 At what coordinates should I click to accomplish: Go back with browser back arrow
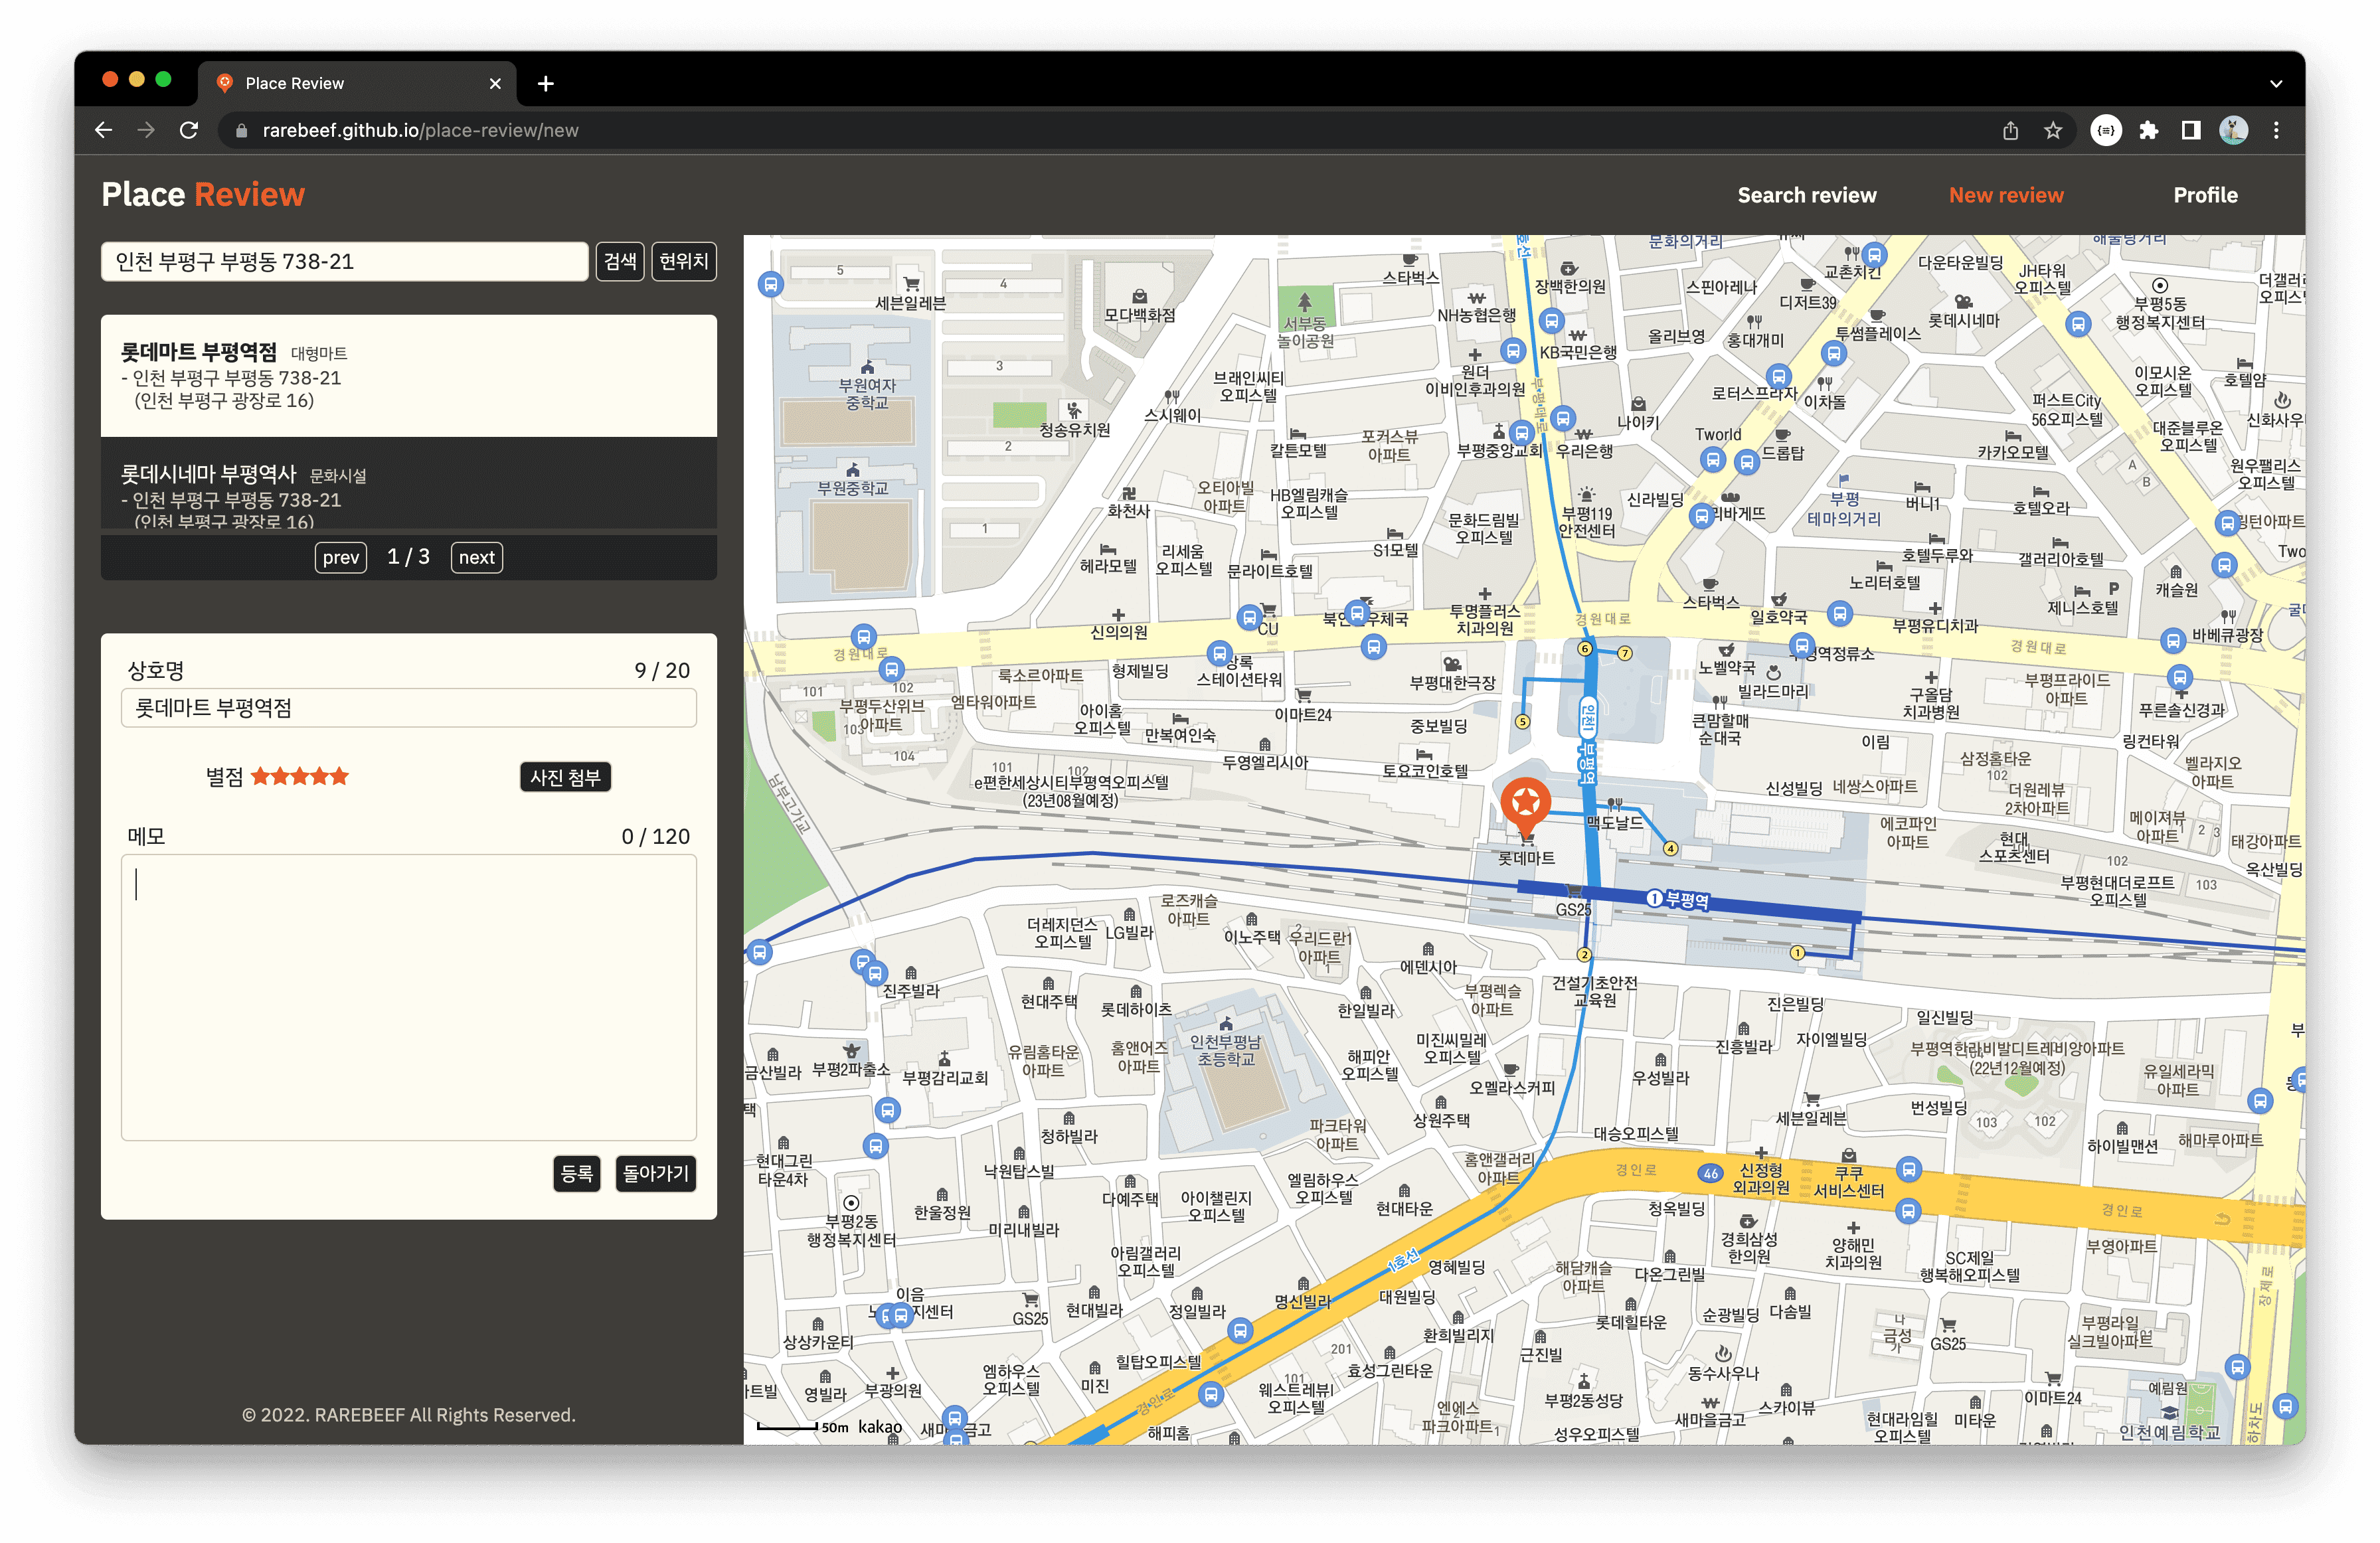103,130
